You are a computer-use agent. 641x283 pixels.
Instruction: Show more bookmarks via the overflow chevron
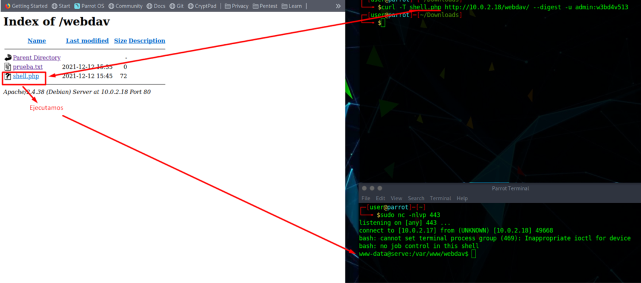(x=338, y=6)
